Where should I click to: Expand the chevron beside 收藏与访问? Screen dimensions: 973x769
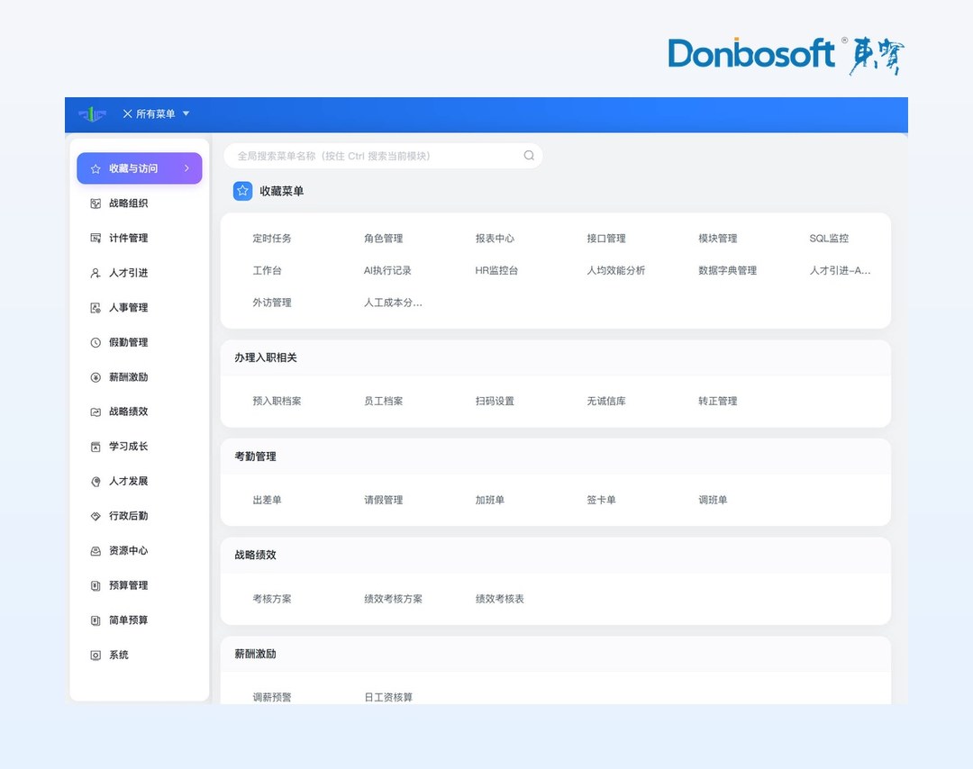coord(186,168)
